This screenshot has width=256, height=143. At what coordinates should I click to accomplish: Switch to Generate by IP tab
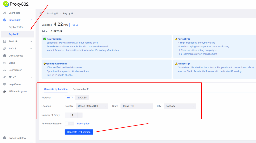(x=81, y=89)
